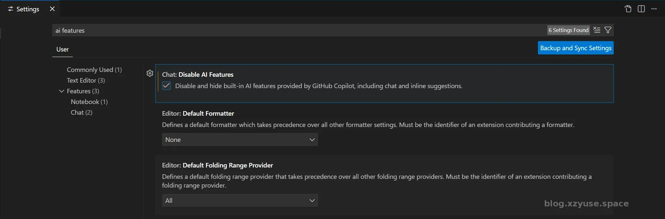Open the More Actions ellipsis menu
This screenshot has width=665, height=219.
coord(654,9)
